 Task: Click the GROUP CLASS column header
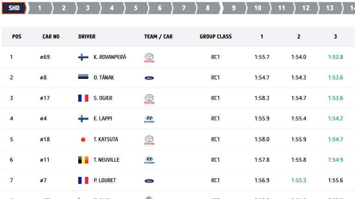pos(215,36)
